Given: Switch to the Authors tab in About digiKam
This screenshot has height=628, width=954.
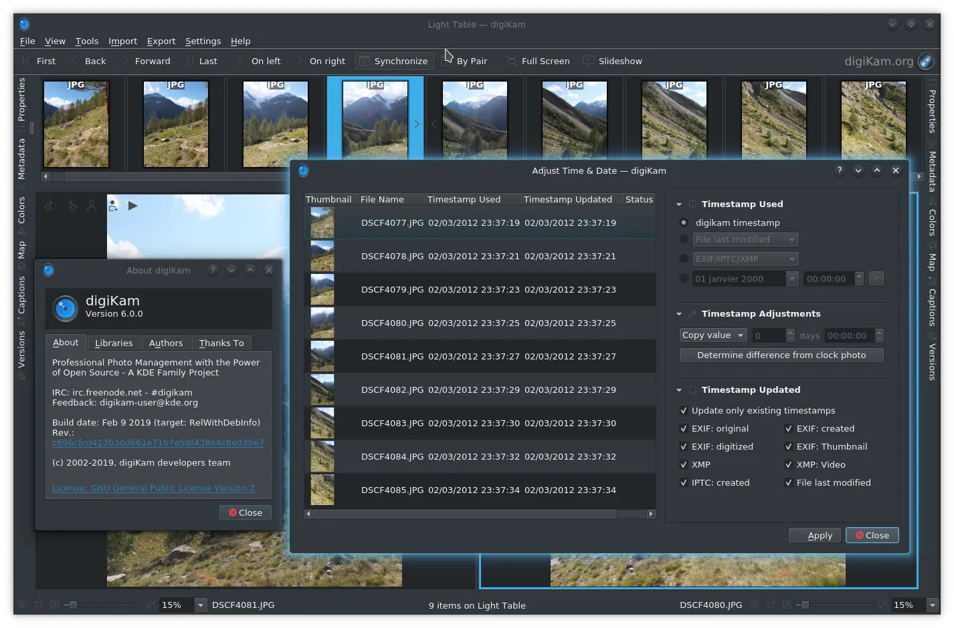Looking at the screenshot, I should pos(166,343).
